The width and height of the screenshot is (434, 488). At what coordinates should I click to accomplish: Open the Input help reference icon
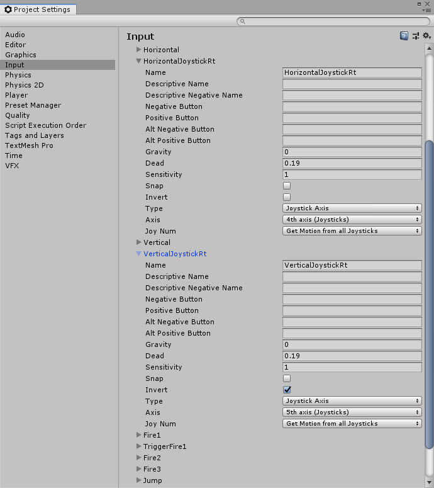(404, 36)
